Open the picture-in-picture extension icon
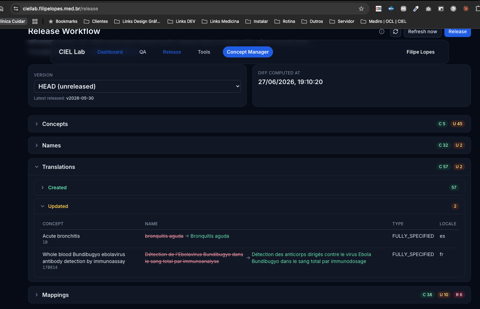This screenshot has width=480, height=309. (x=441, y=9)
